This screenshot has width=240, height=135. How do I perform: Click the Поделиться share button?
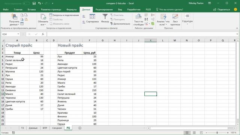(222, 9)
